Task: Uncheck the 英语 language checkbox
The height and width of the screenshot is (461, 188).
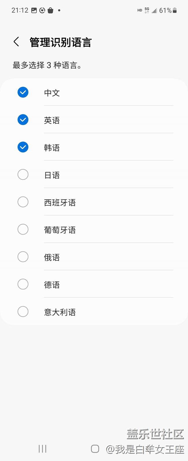Action: (x=23, y=120)
